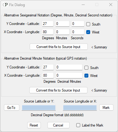Click the Cancel button
Image resolution: width=118 pixels, height=132 pixels.
pyautogui.click(x=58, y=125)
